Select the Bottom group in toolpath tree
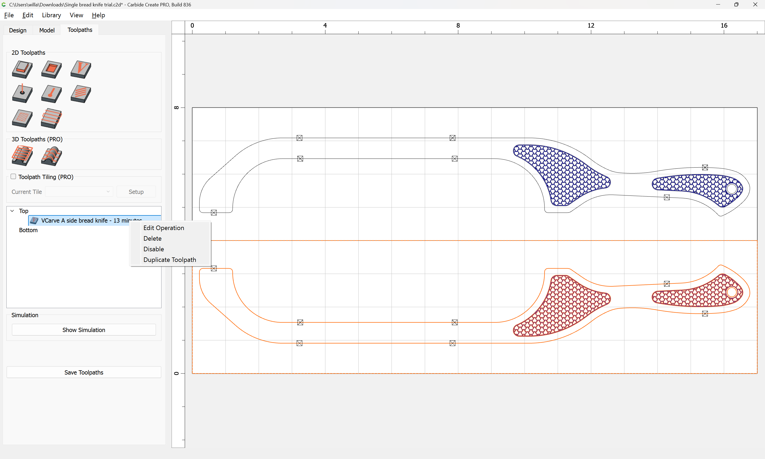This screenshot has height=459, width=765. pyautogui.click(x=28, y=230)
